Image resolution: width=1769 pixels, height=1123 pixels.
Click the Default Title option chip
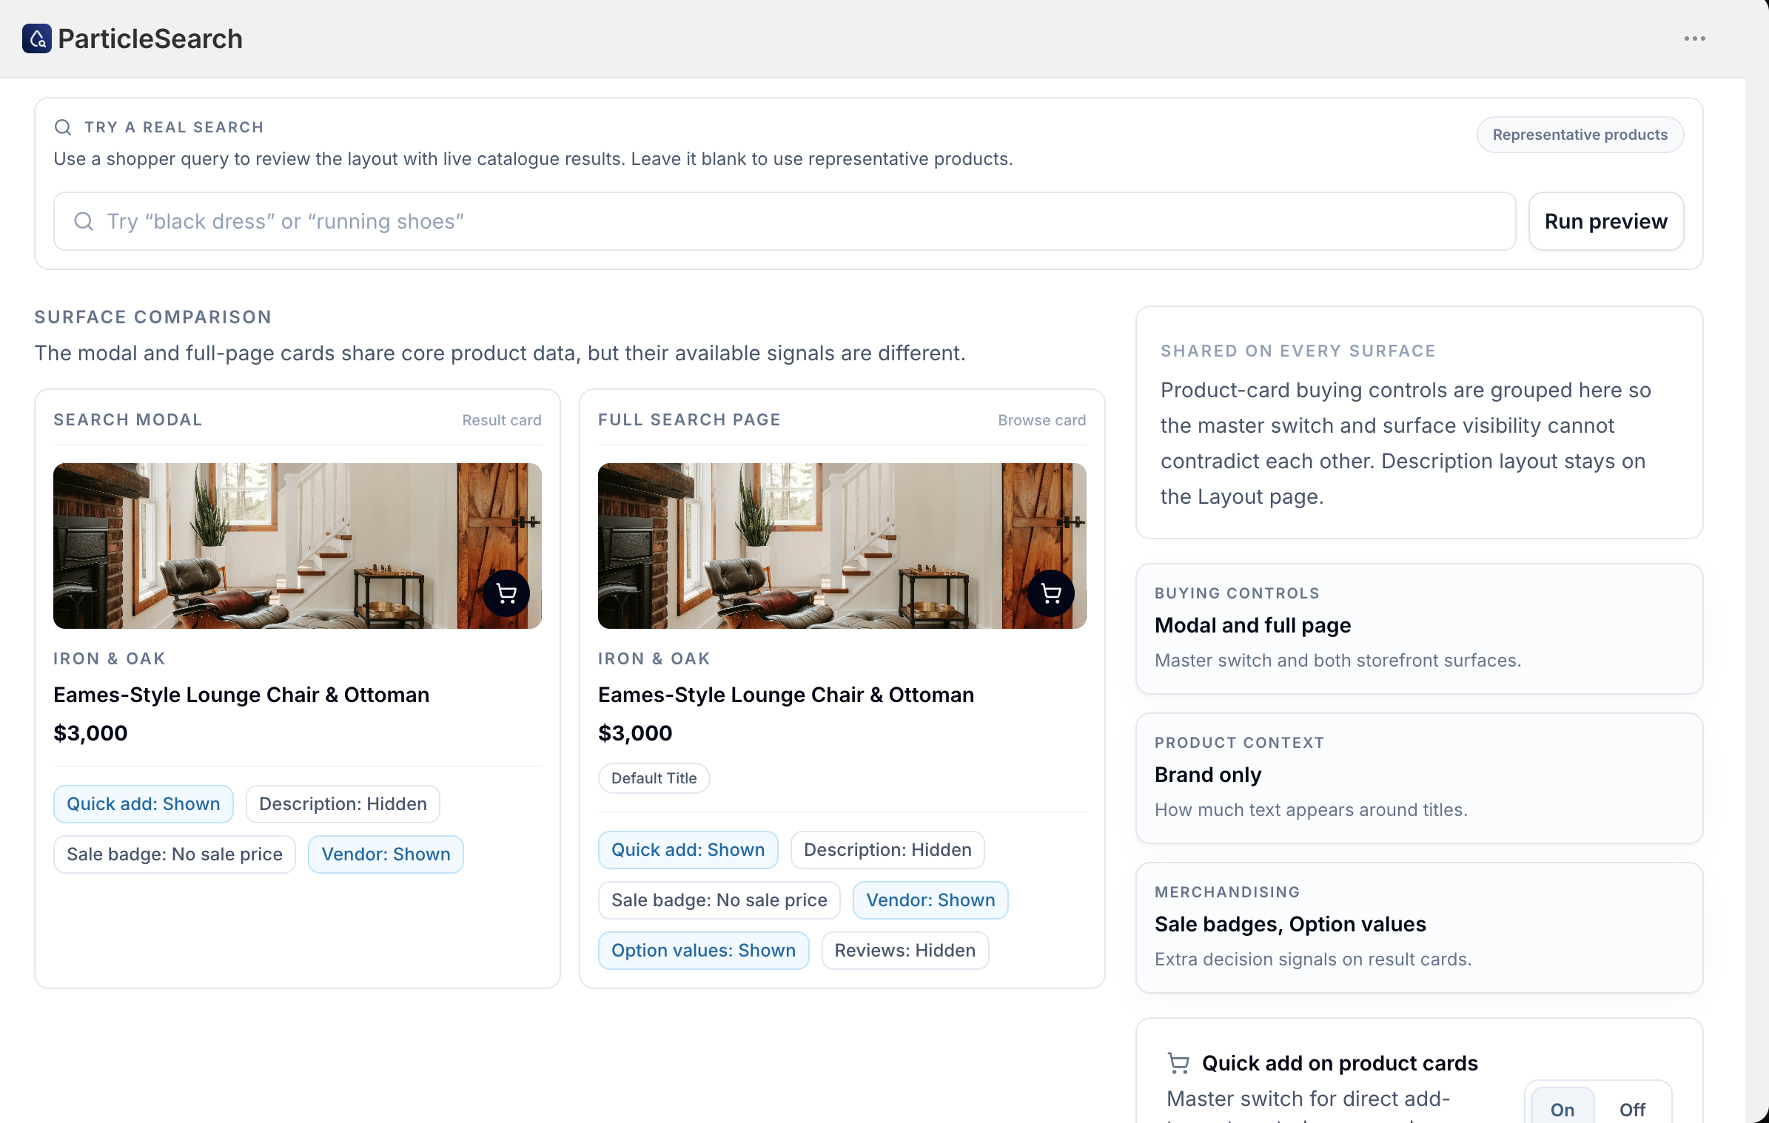click(654, 778)
